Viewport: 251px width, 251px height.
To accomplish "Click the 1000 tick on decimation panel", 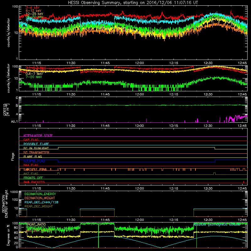I will click(14, 192).
